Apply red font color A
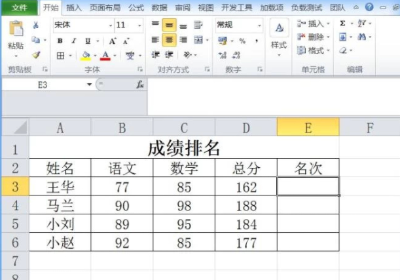This screenshot has width=400, height=280. pyautogui.click(x=105, y=55)
